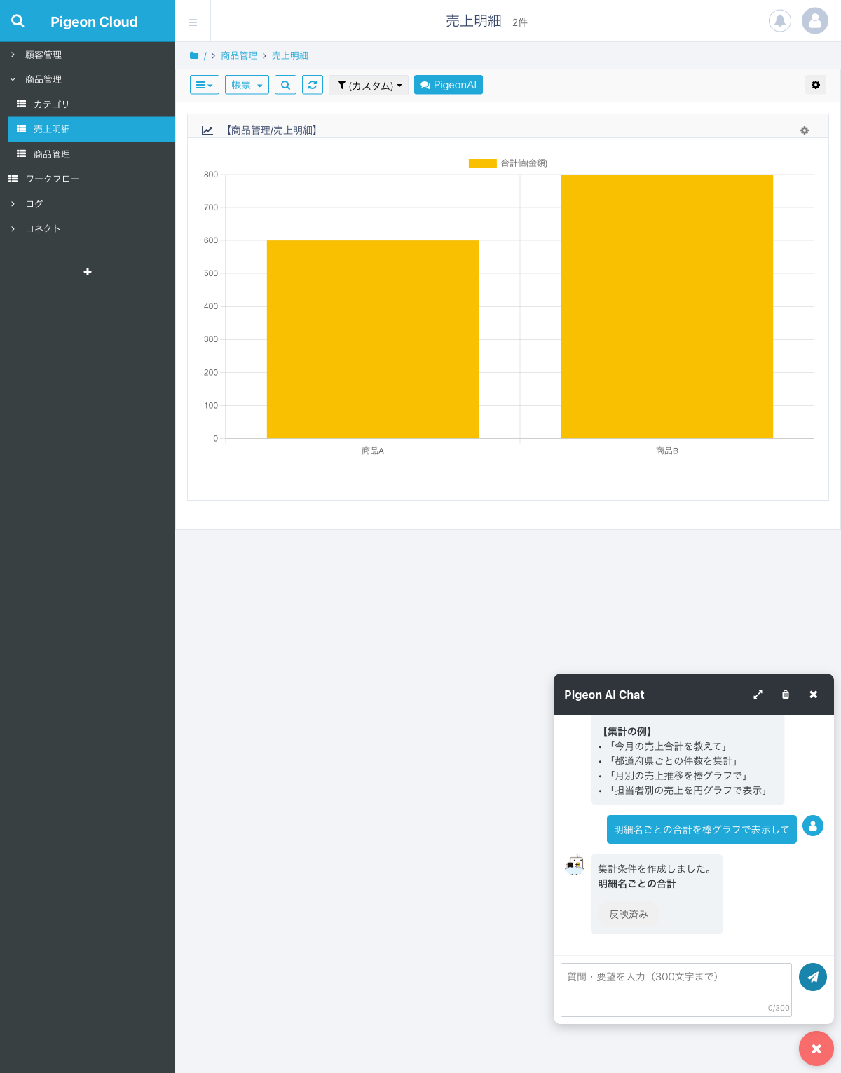Click the 商品管理 breadcrumb link

239,55
